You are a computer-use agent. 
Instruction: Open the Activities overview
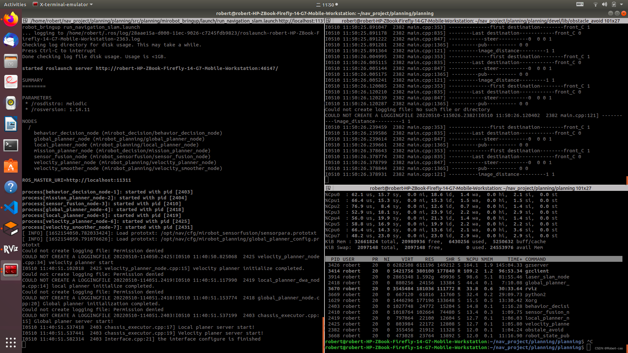15,4
